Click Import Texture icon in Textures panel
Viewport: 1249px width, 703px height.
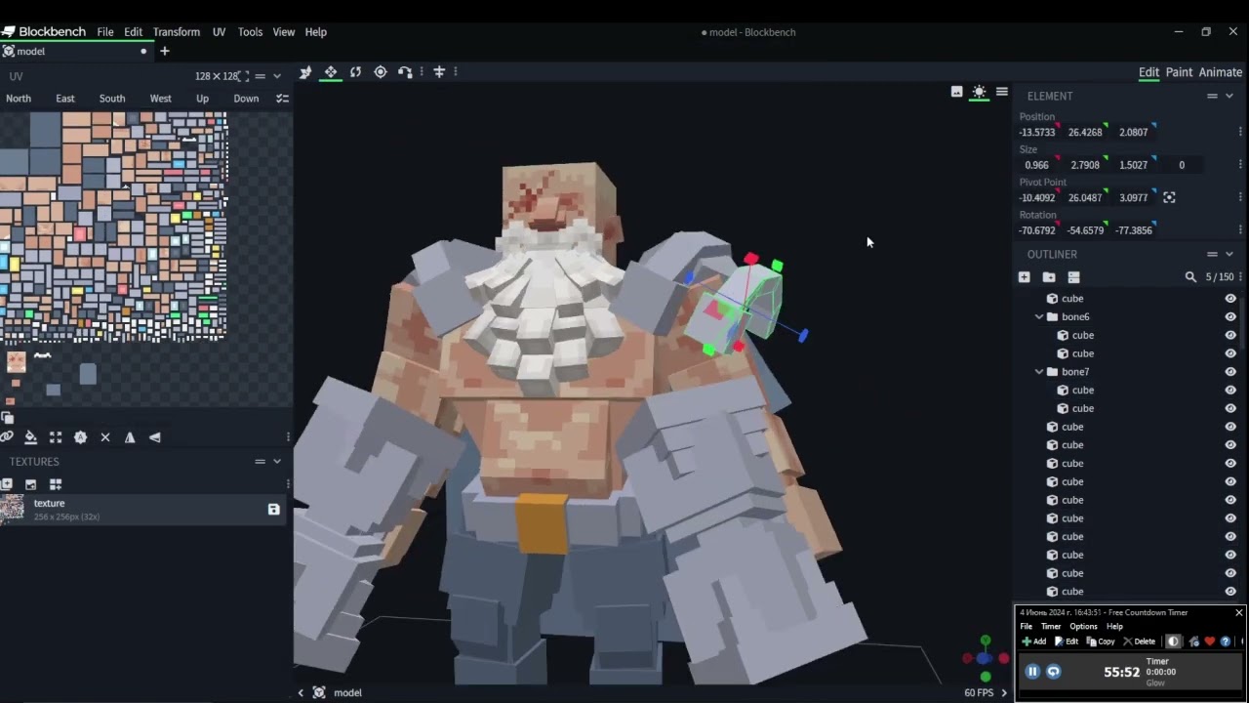point(31,484)
